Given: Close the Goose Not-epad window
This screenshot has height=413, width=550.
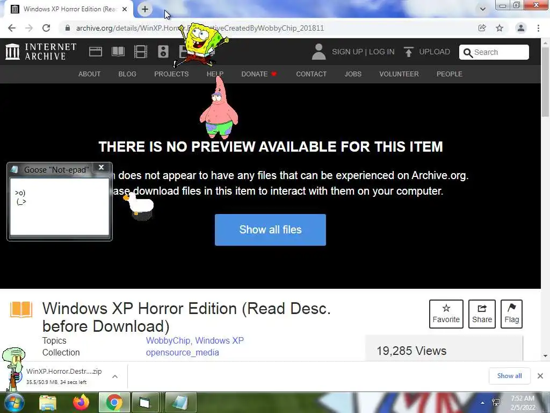Looking at the screenshot, I should (x=102, y=168).
